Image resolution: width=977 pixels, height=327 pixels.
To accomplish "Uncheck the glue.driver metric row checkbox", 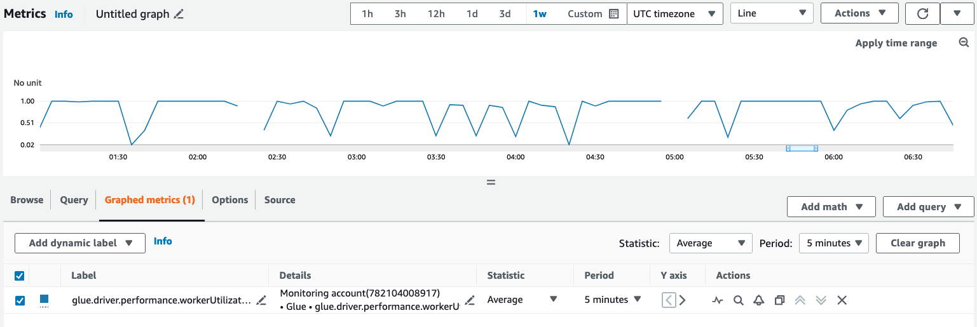I will pyautogui.click(x=19, y=300).
